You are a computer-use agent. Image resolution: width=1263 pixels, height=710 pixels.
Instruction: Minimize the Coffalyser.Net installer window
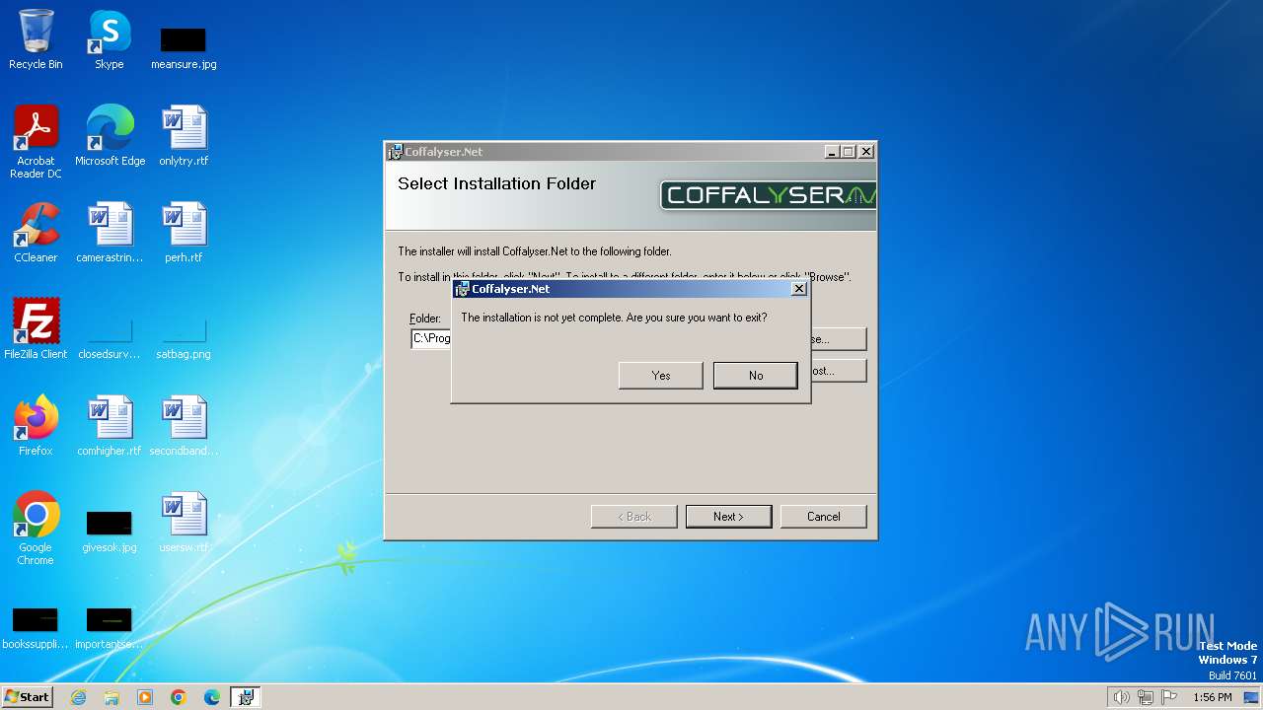coord(832,152)
